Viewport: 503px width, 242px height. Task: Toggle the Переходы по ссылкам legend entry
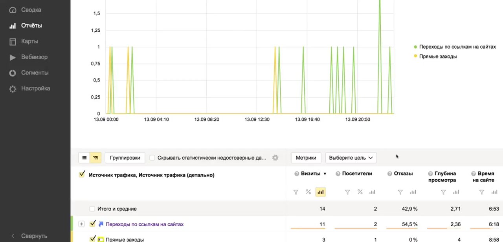pos(455,47)
